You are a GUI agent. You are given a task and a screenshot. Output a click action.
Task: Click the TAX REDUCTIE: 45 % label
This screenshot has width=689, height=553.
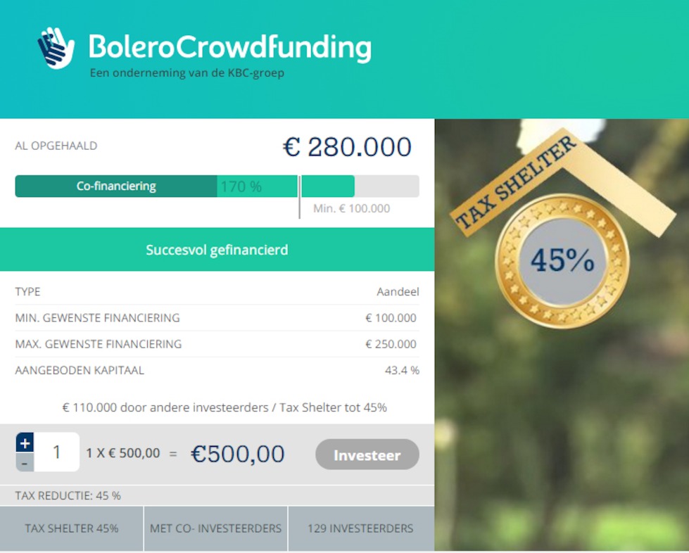click(68, 496)
